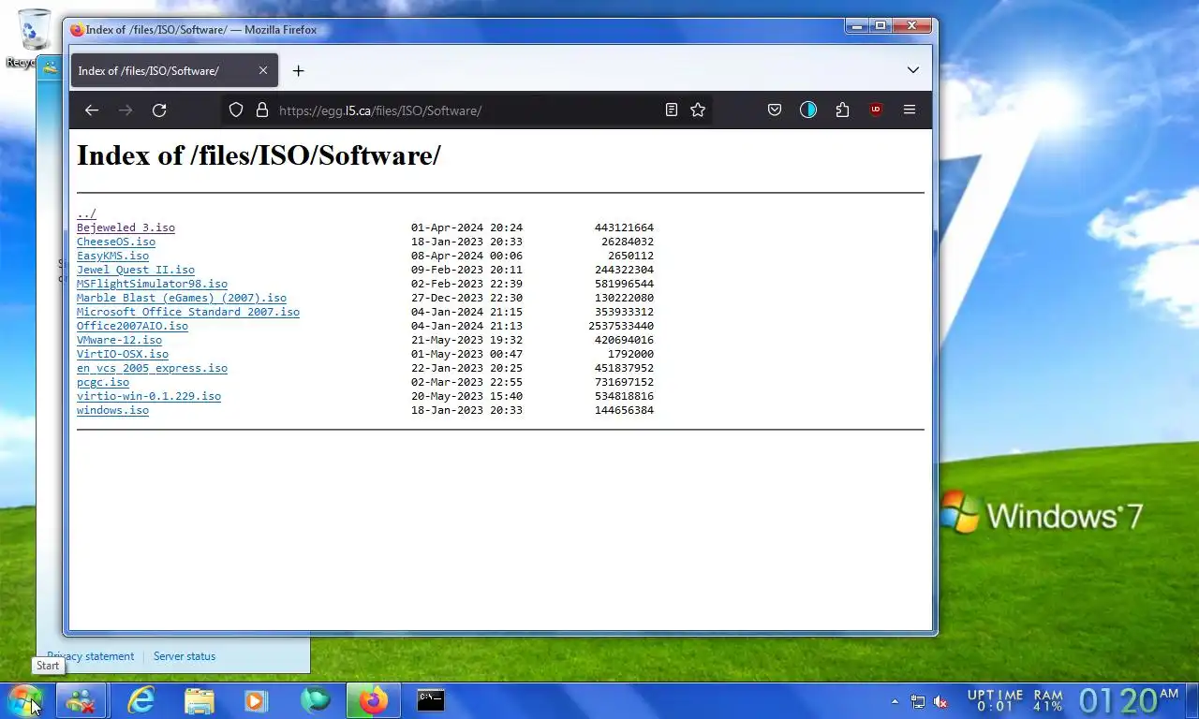The height and width of the screenshot is (719, 1199).
Task: Open Internet Explorer from taskbar
Action: [x=141, y=700]
